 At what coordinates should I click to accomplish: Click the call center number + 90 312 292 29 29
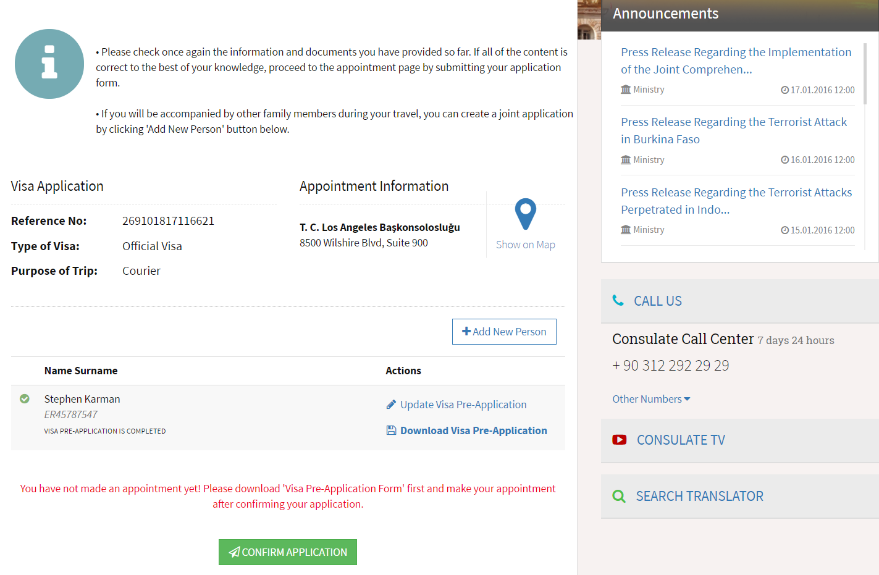pyautogui.click(x=671, y=366)
